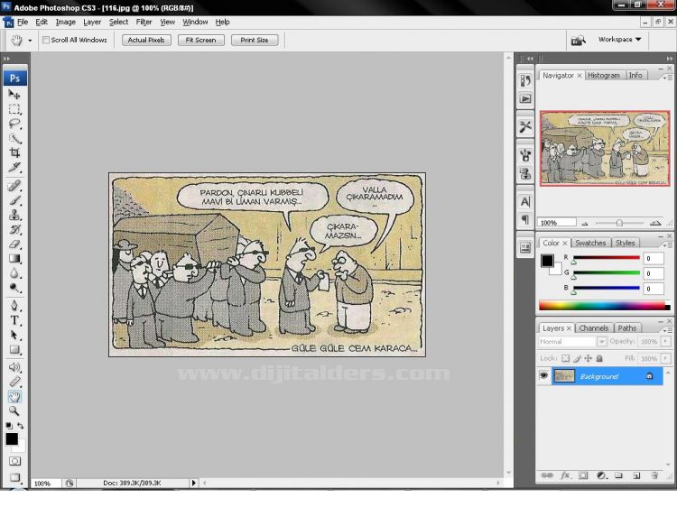Select the Crop tool
Screen dimensions: 677x507
click(14, 152)
